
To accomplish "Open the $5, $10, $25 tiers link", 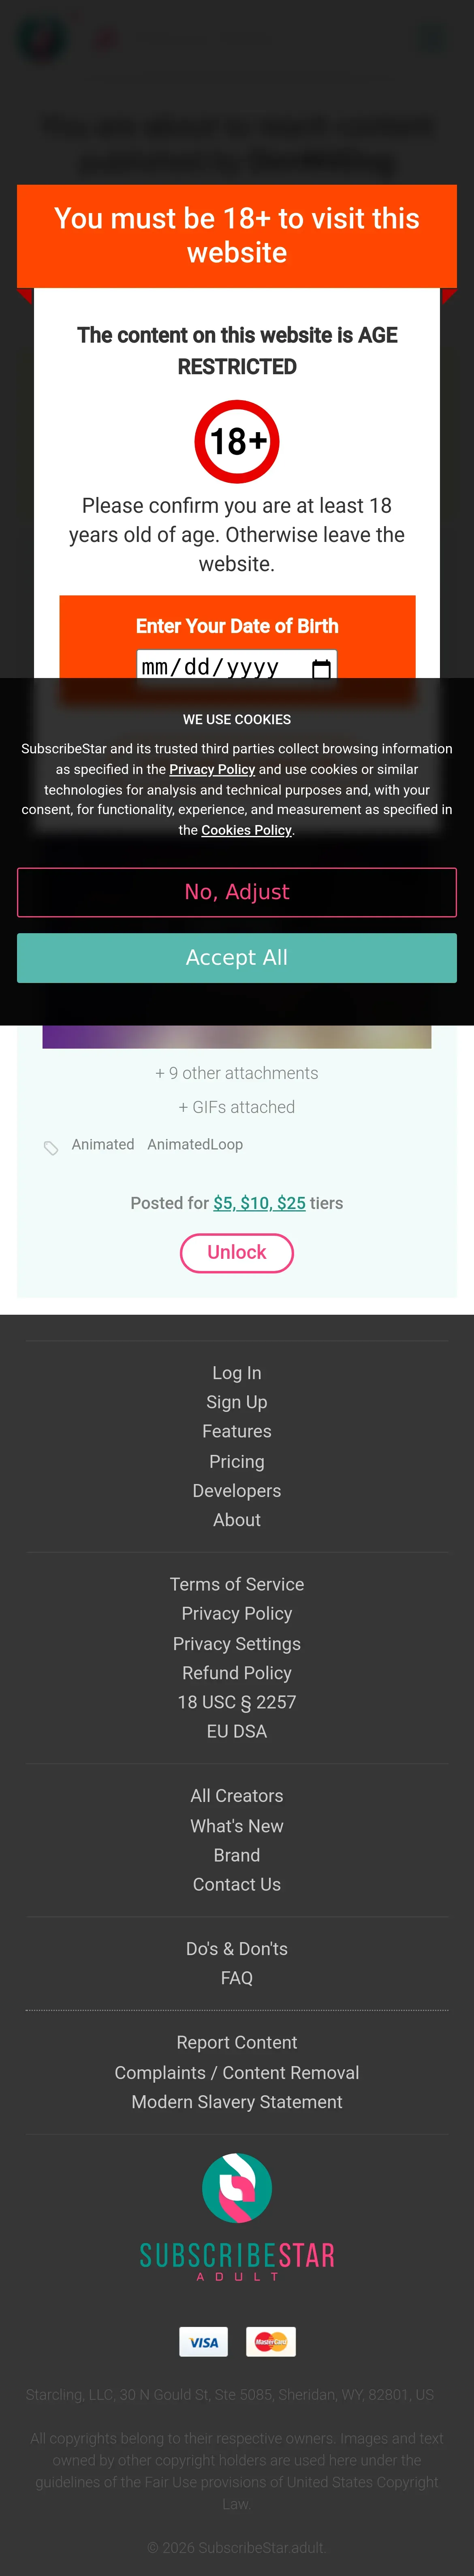I will [x=259, y=1203].
